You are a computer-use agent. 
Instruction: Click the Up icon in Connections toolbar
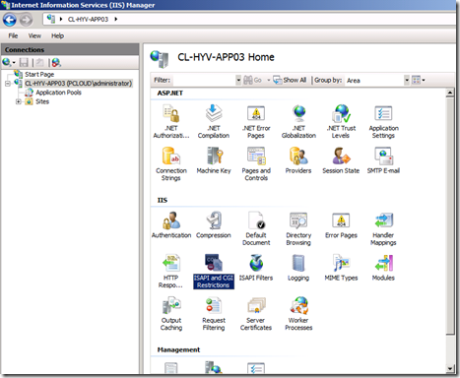(x=39, y=62)
